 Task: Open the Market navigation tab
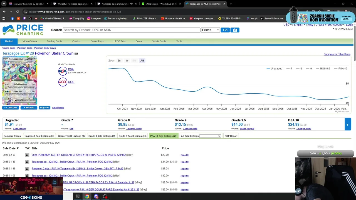9,41
